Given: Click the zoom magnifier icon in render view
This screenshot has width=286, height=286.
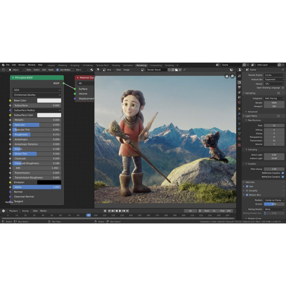Looking at the screenshot, I should [x=232, y=76].
